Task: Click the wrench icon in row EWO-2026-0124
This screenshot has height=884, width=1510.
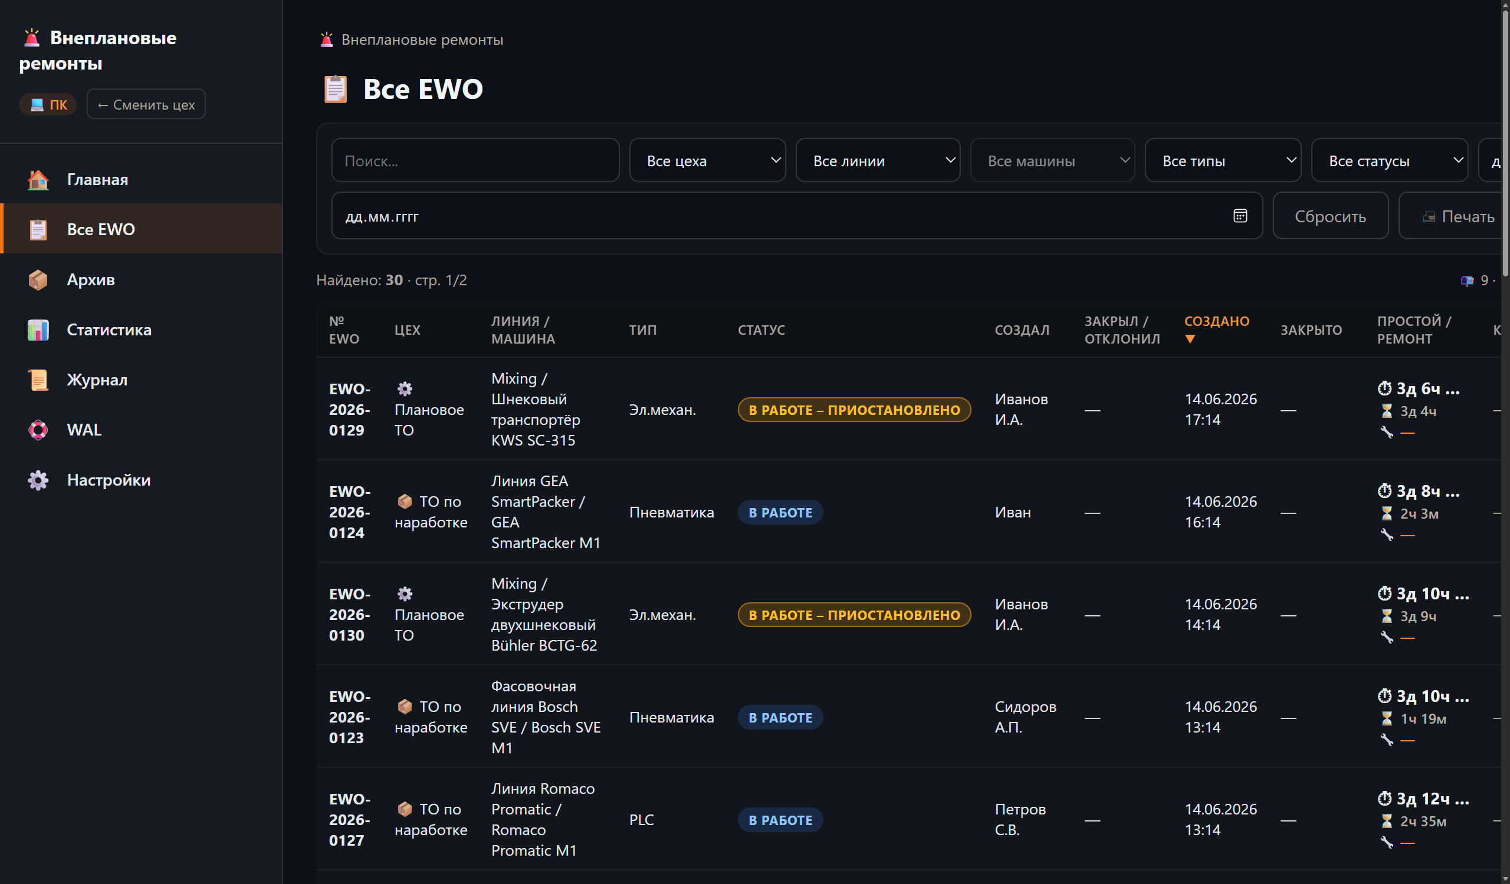Action: point(1387,535)
